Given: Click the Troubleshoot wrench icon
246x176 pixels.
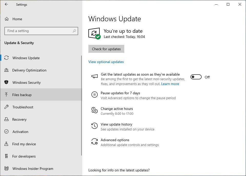Looking at the screenshot, I should (x=6, y=107).
